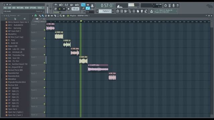The height and width of the screenshot is (120, 214).
Task: Click the SALE news panel
Action: (x=166, y=11)
